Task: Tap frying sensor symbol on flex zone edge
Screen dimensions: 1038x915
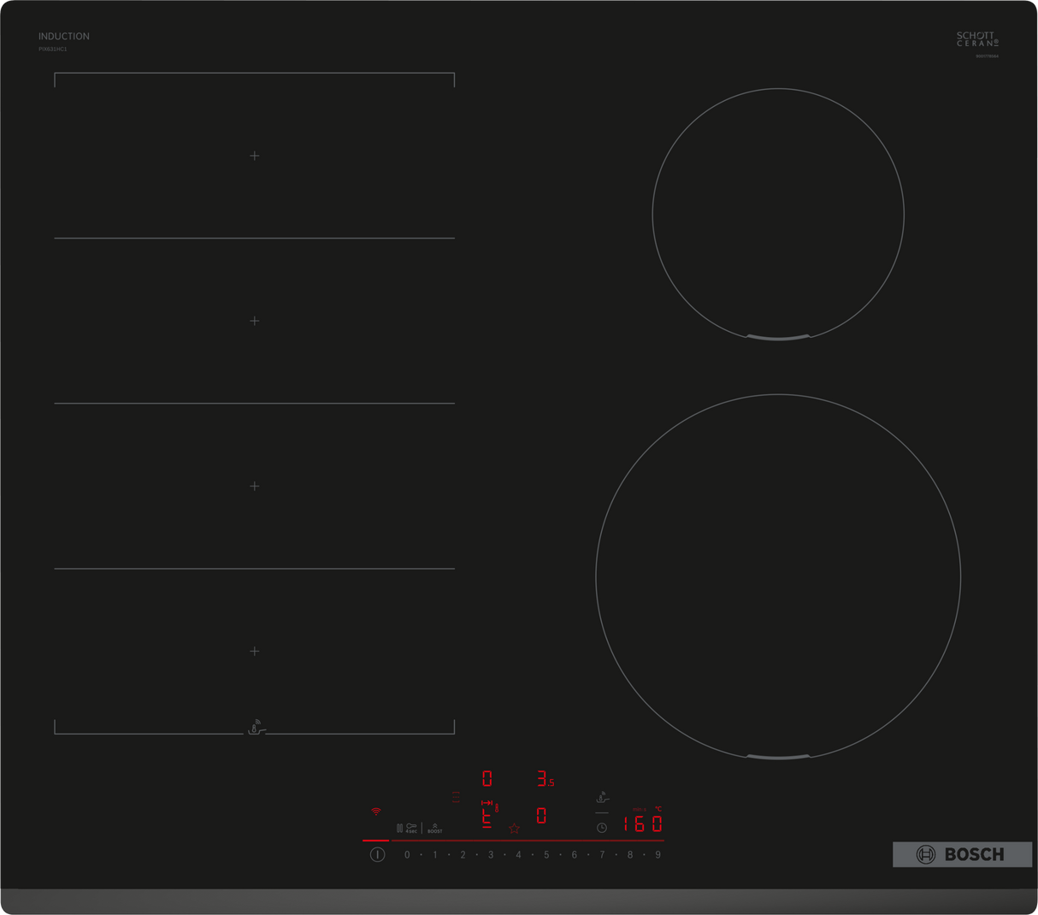Action: [256, 728]
